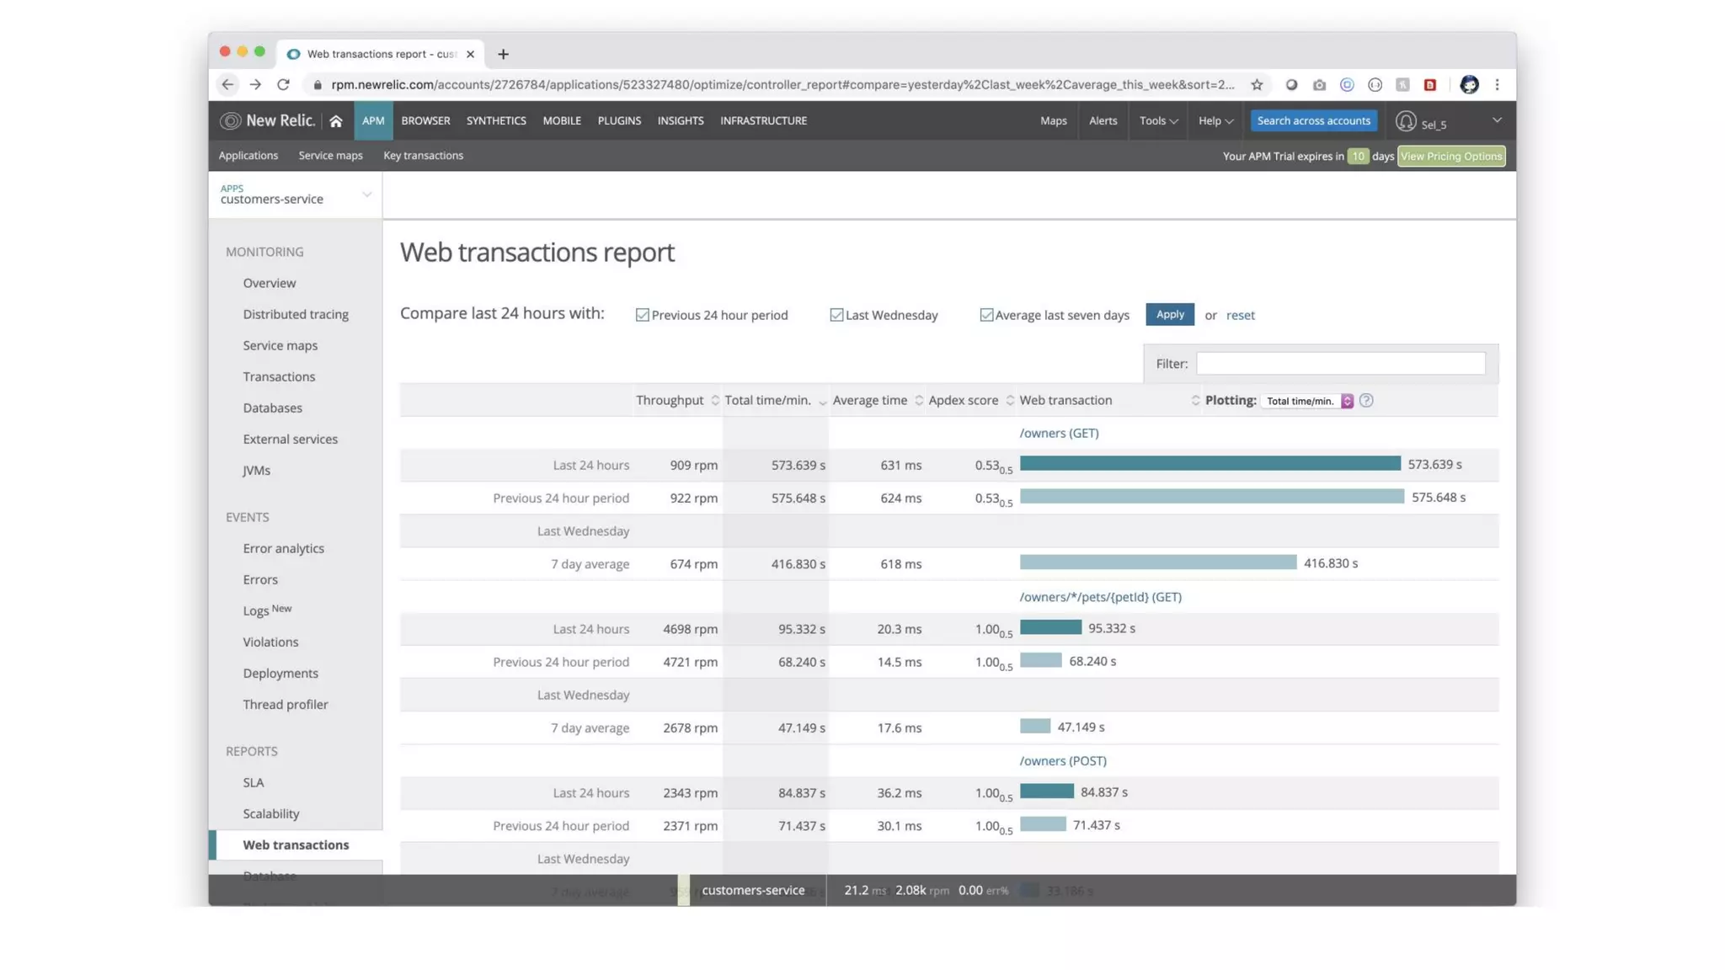Open a new browser tab
This screenshot has width=1725, height=970.
point(503,54)
